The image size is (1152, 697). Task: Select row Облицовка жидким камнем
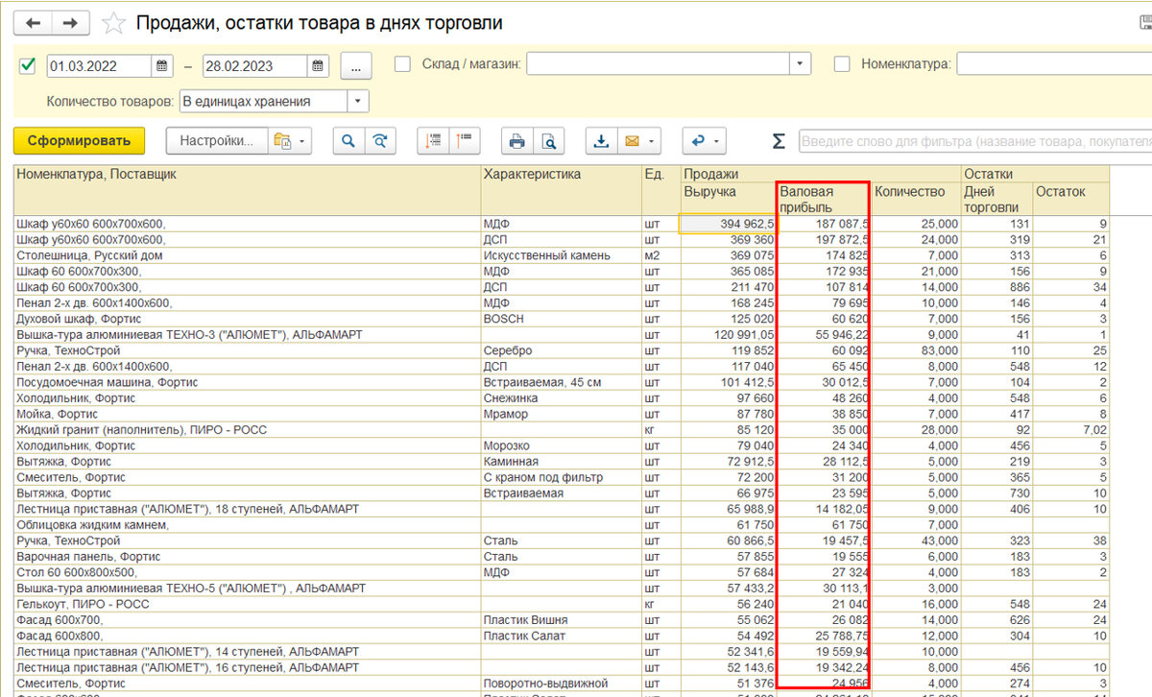point(562,524)
